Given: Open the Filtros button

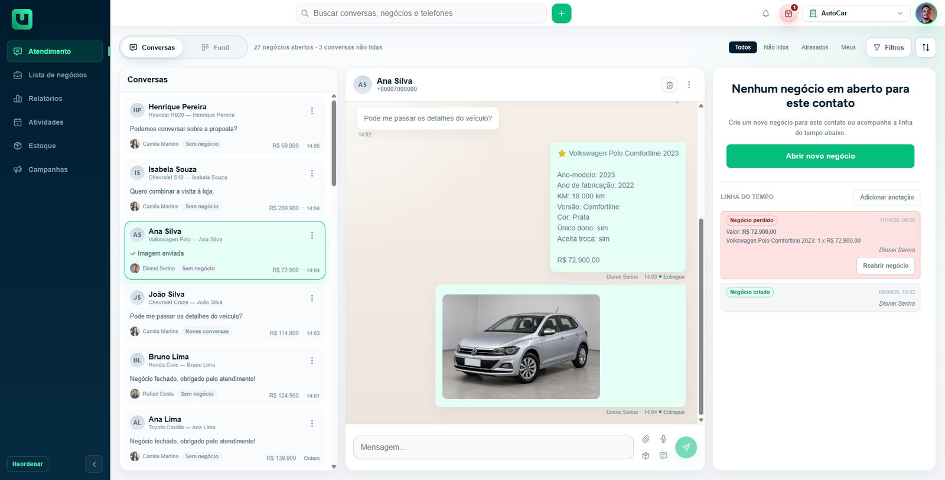Looking at the screenshot, I should (x=888, y=47).
